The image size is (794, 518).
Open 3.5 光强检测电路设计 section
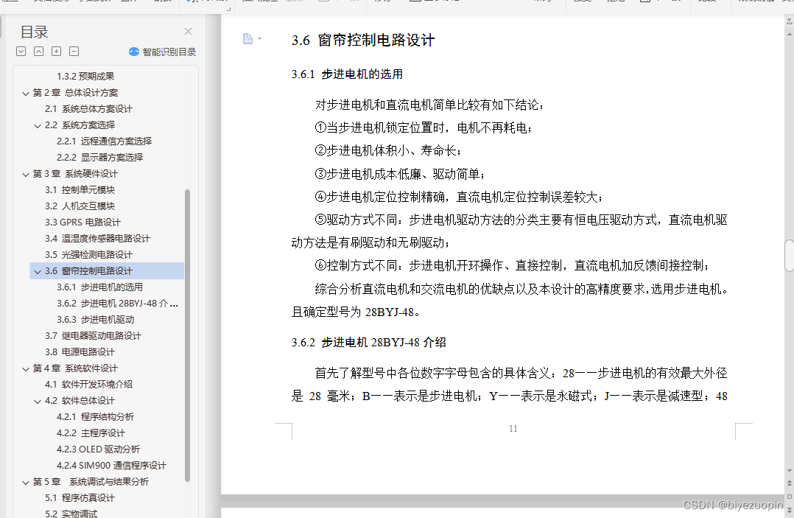click(88, 255)
